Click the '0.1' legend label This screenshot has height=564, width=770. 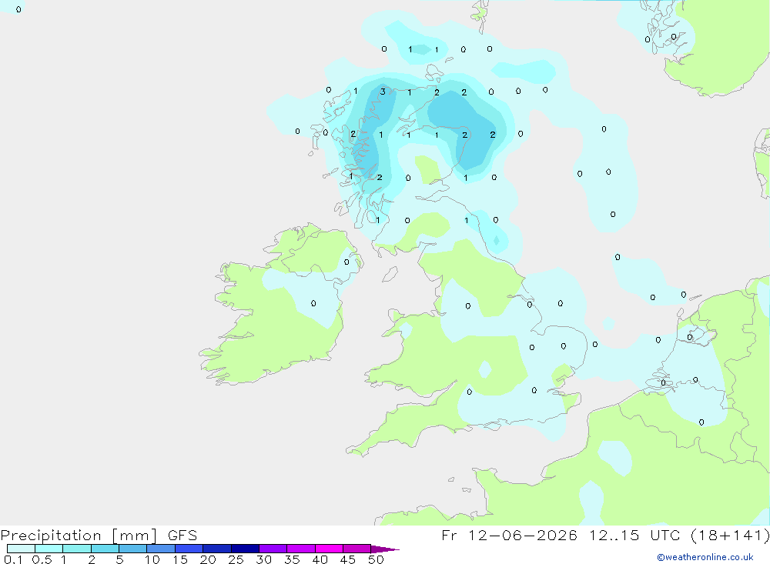point(12,559)
